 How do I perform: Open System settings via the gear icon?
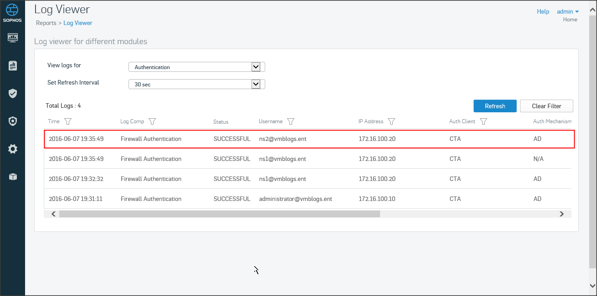tap(13, 149)
